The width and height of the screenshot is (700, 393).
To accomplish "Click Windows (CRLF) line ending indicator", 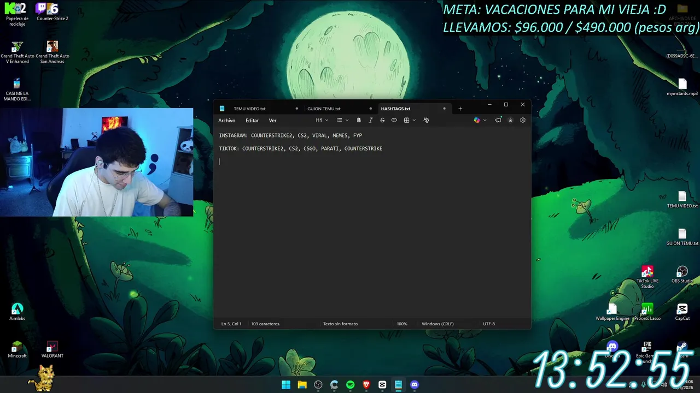I will click(437, 324).
